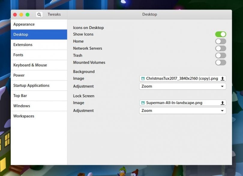The image size is (243, 176).
Task: Open the Fonts settings page
Action: coord(18,55)
